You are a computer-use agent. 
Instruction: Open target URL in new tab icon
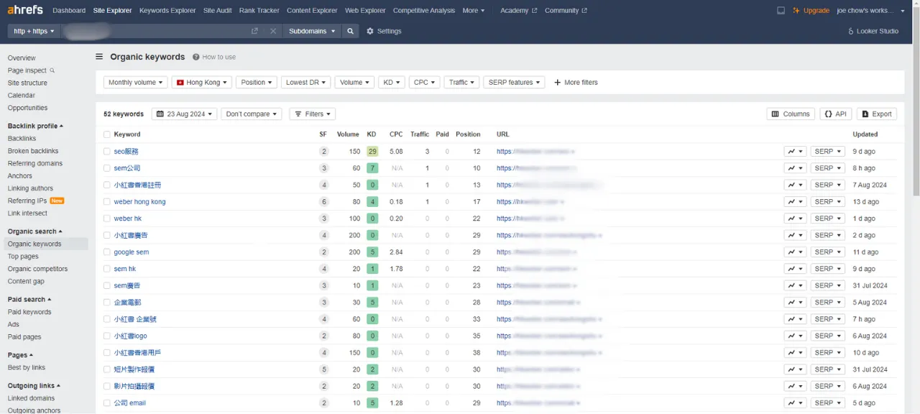(254, 32)
